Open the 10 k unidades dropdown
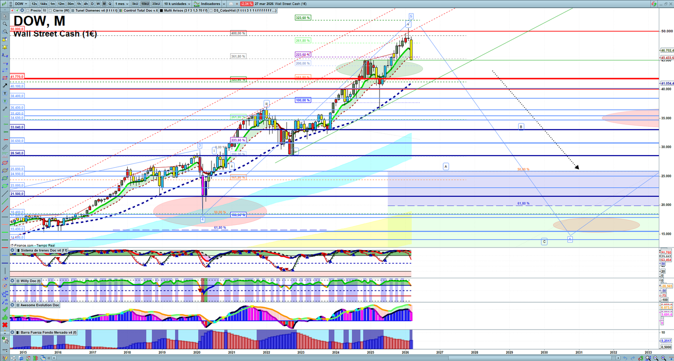This screenshot has height=361, width=674. [177, 4]
